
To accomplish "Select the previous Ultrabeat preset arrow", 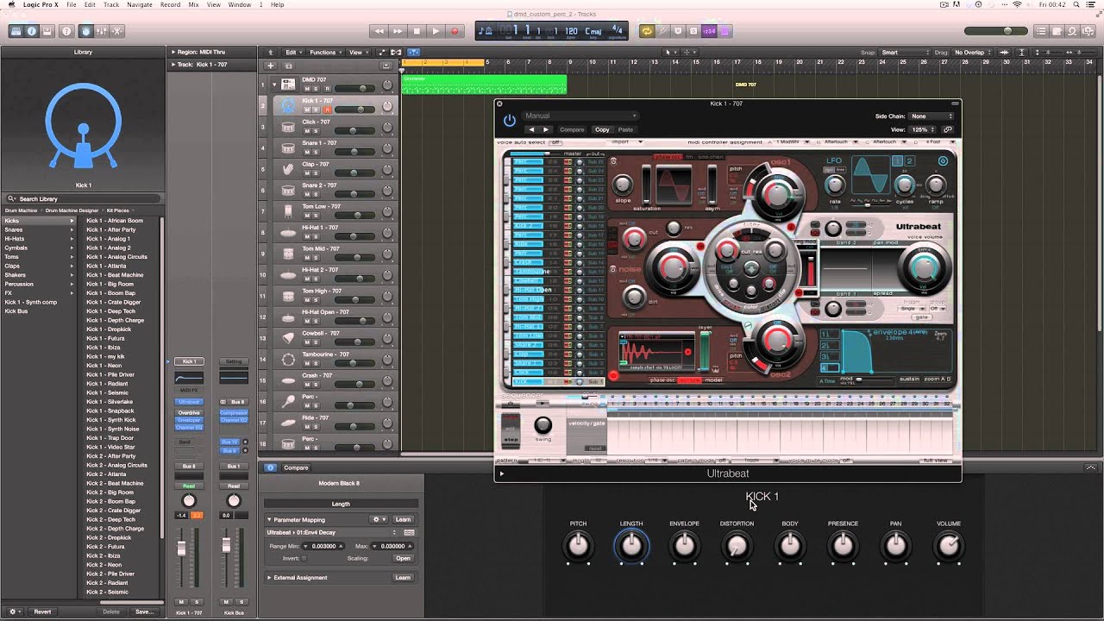I will click(531, 129).
